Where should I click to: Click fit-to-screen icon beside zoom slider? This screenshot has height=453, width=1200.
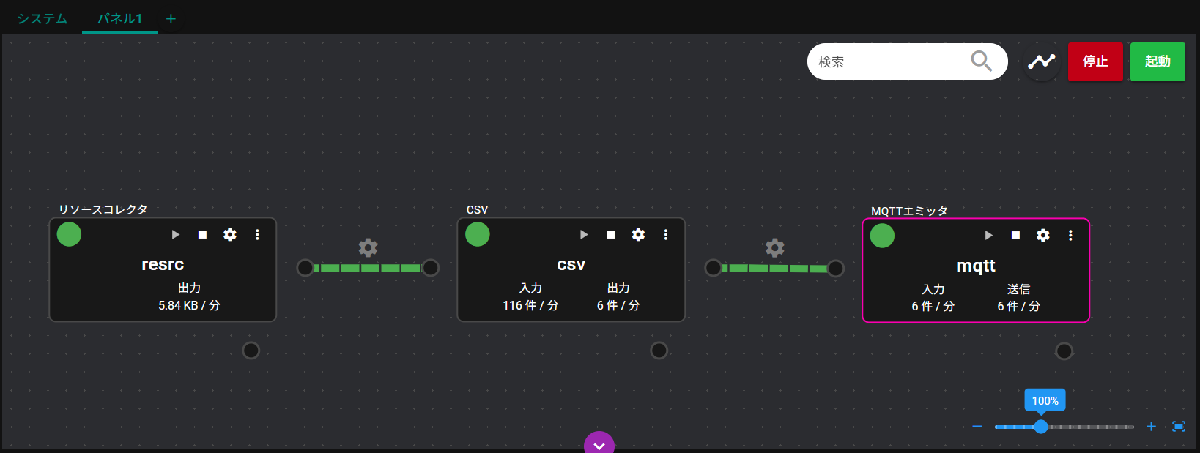pos(1178,427)
